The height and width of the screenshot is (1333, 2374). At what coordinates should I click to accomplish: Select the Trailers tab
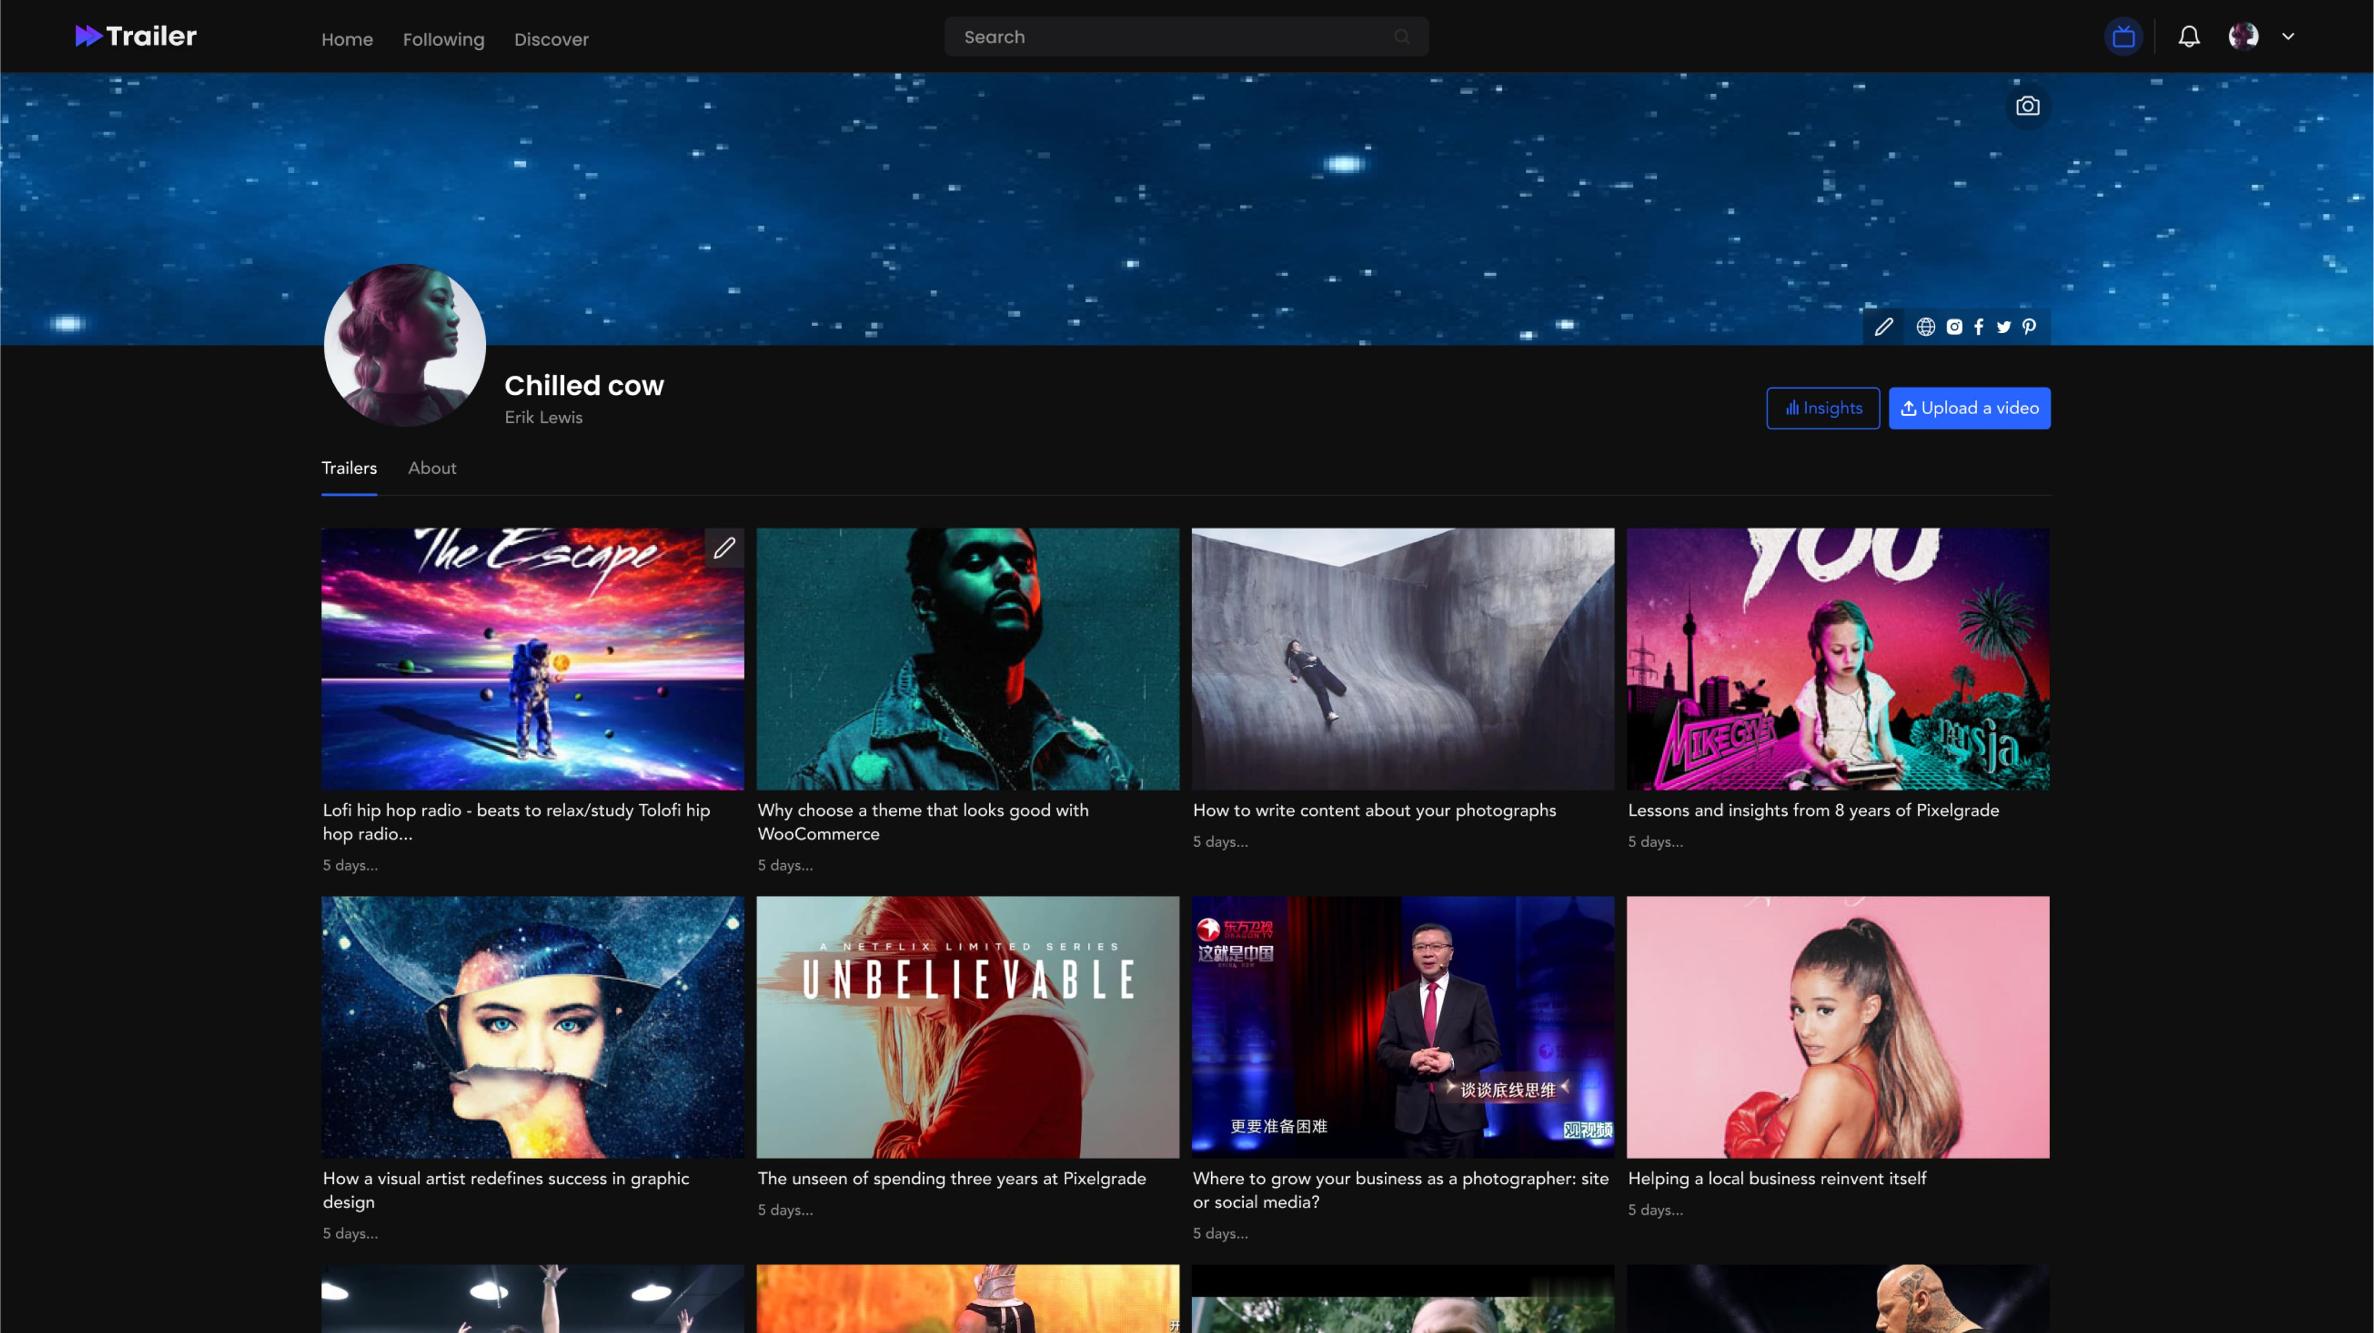(x=349, y=468)
